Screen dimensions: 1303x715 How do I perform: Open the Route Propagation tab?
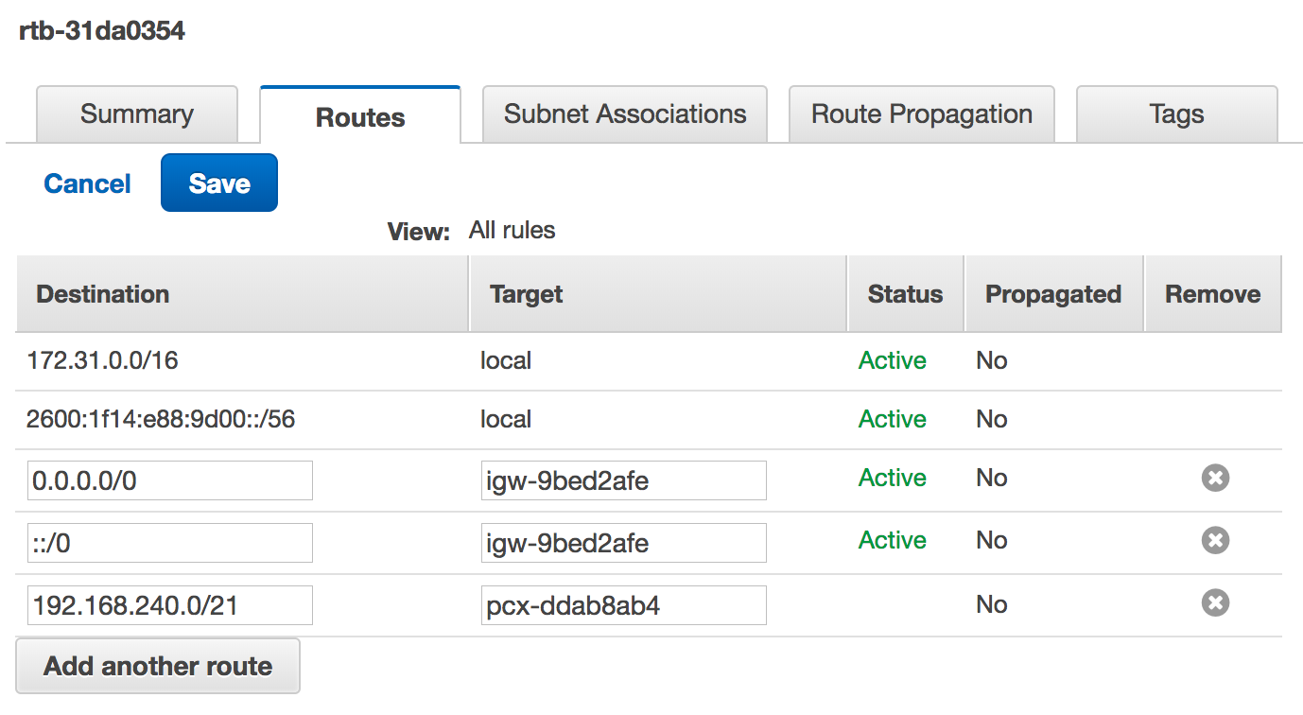coord(922,114)
